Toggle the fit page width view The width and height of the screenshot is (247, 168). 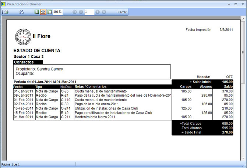coord(43,12)
